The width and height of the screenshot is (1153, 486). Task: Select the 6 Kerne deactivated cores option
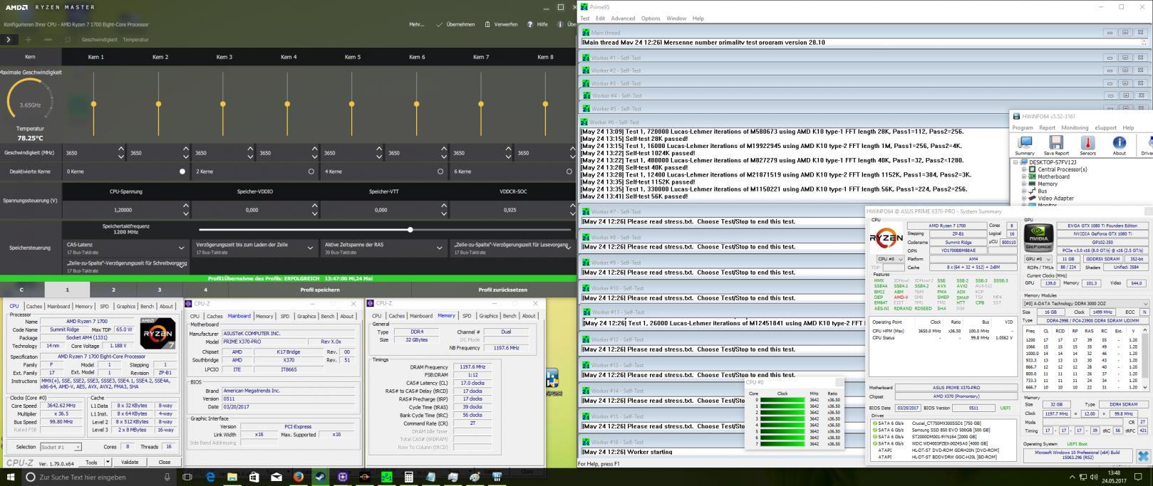(x=569, y=171)
